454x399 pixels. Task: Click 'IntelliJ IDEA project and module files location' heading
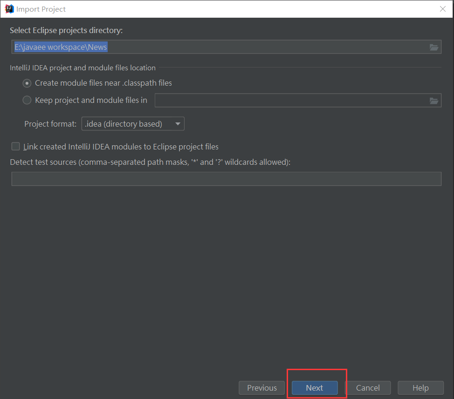83,68
